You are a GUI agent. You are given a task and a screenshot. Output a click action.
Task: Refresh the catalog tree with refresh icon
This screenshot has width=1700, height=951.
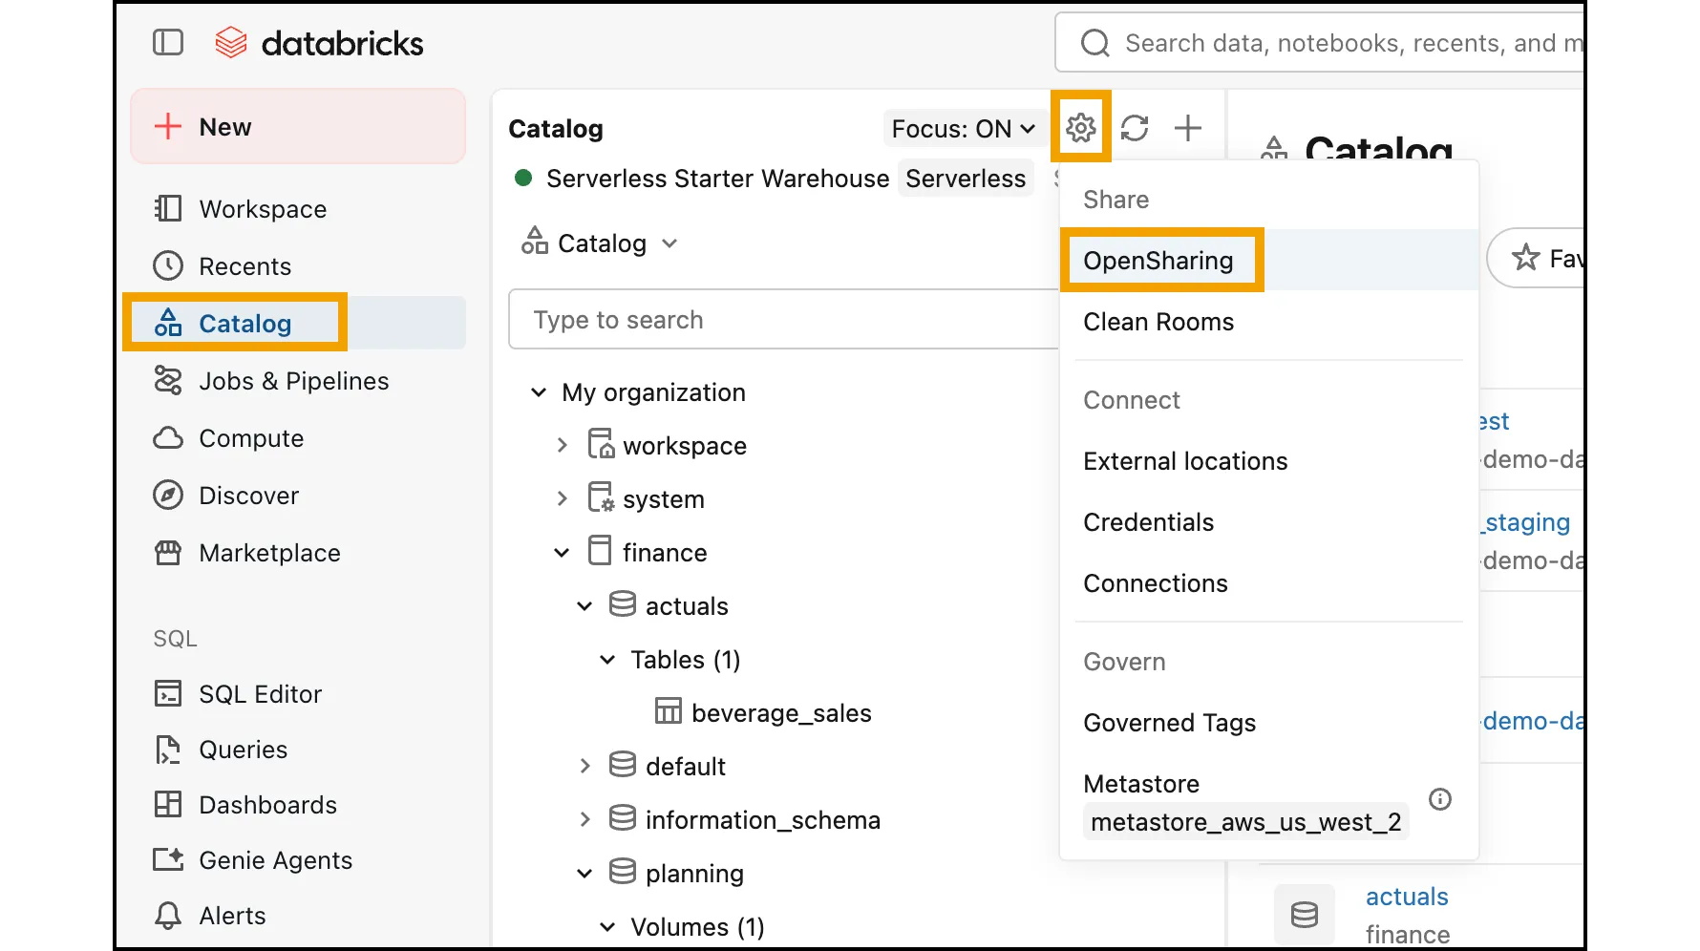[1135, 128]
